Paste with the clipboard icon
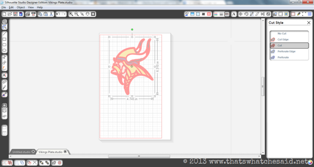 (46, 14)
